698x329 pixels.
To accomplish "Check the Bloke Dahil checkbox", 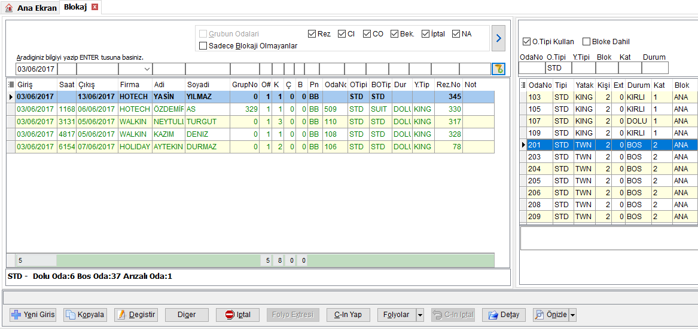I will (586, 42).
